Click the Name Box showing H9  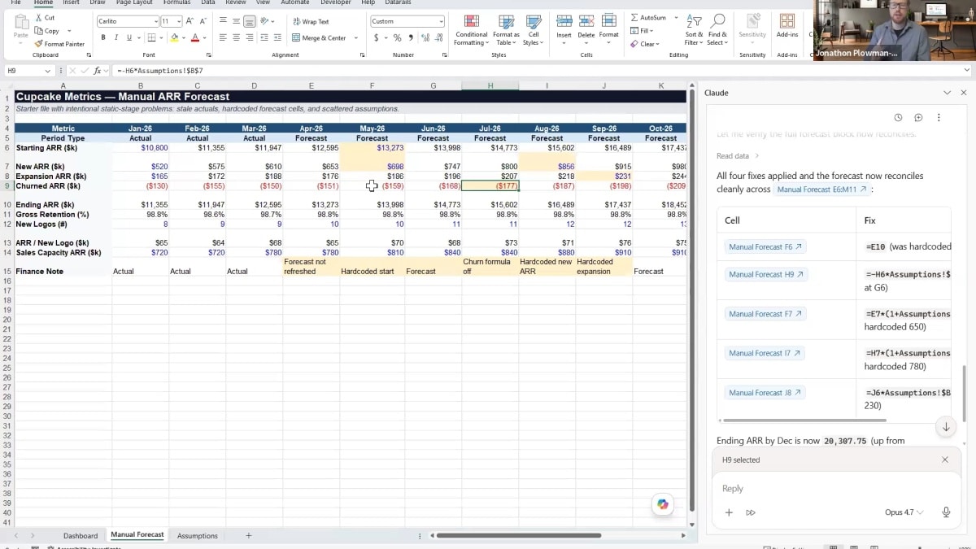pos(31,71)
